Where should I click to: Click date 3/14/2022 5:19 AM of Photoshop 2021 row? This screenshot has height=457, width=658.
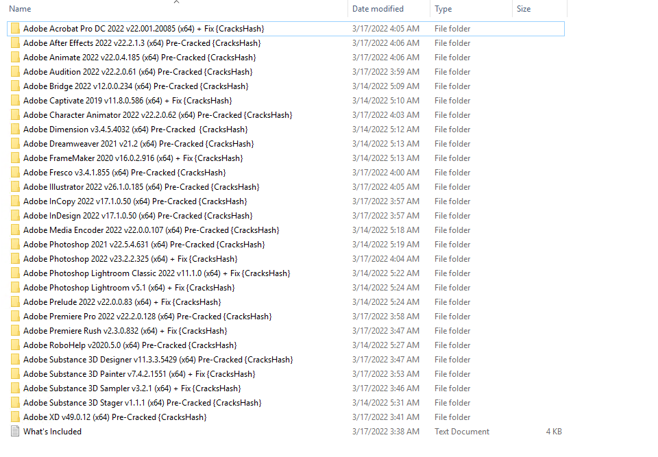click(x=386, y=244)
